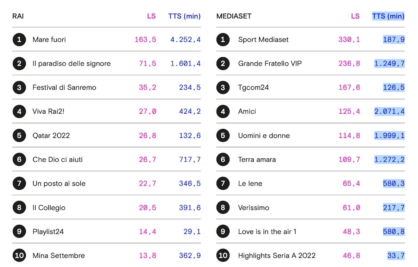Image resolution: width=418 pixels, height=267 pixels.
Task: Click the RAI table heading
Action: 18,16
